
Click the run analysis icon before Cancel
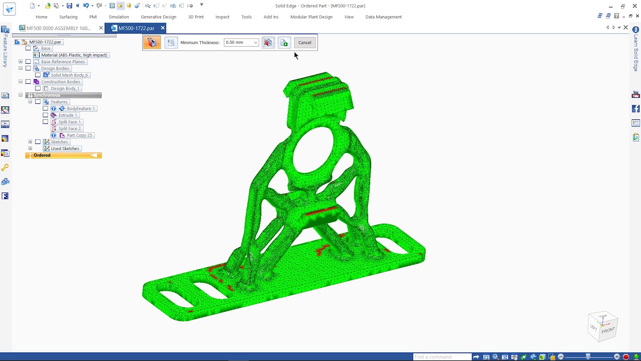point(284,42)
